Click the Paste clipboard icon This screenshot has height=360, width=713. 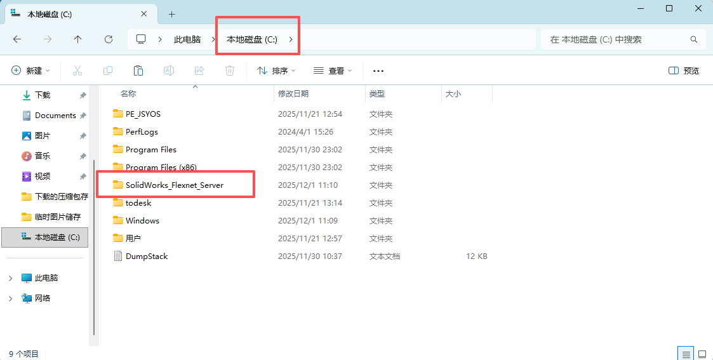click(138, 70)
